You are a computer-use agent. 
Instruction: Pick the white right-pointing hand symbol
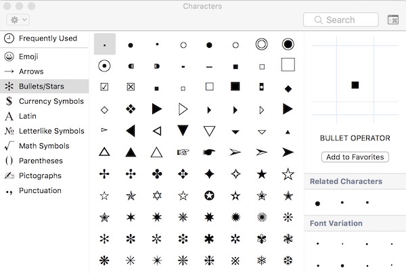pos(183,152)
